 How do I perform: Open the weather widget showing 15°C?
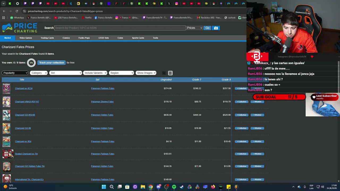10,187
